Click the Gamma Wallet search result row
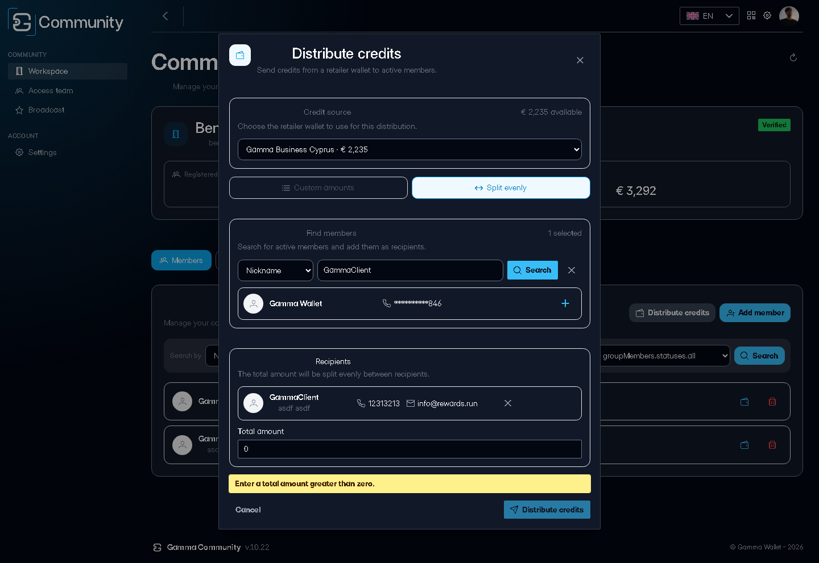 pyautogui.click(x=409, y=303)
